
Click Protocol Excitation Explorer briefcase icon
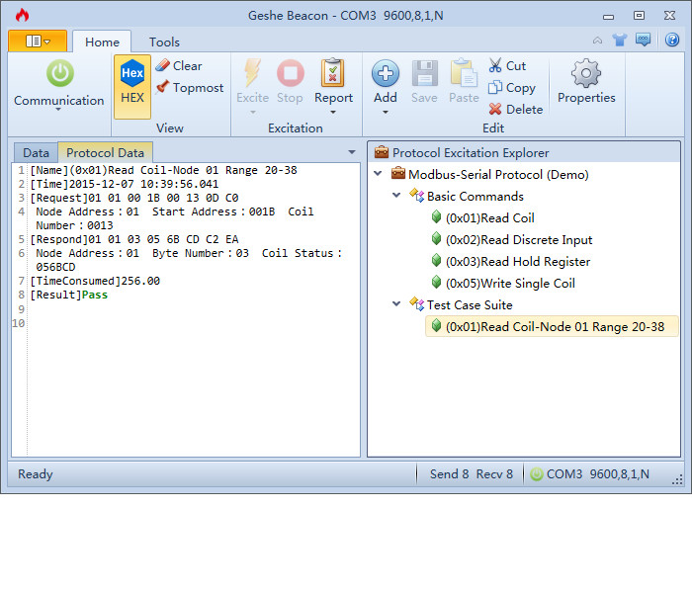(382, 152)
